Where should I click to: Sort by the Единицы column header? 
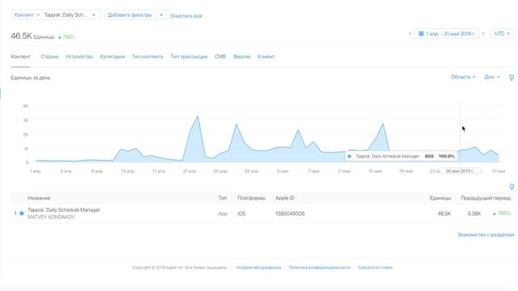(440, 198)
